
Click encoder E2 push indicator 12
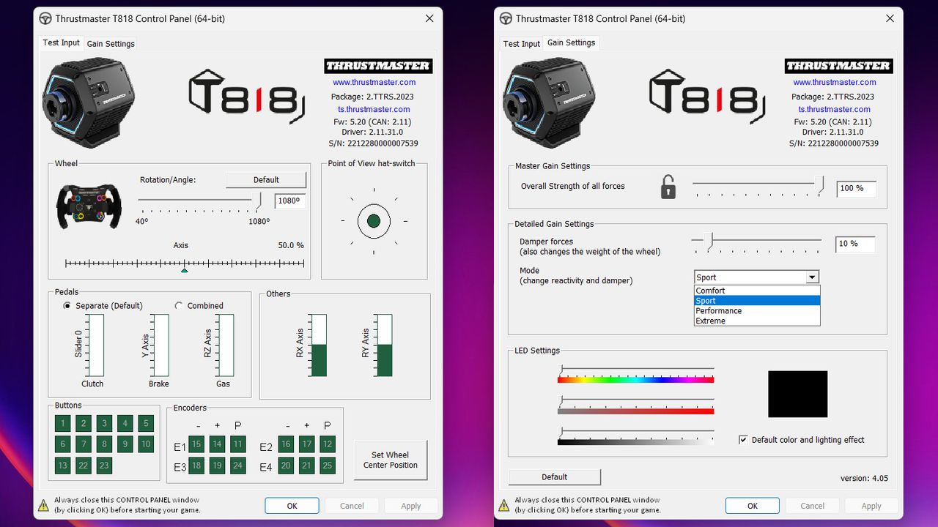(327, 444)
